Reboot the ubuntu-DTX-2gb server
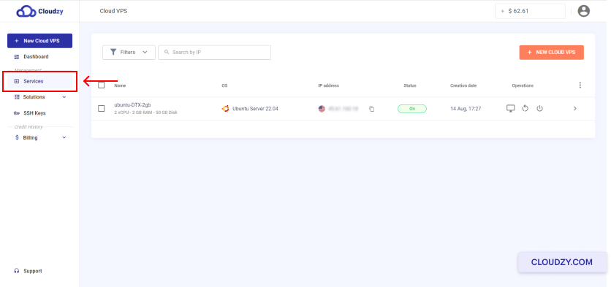The width and height of the screenshot is (611, 287). coord(525,109)
